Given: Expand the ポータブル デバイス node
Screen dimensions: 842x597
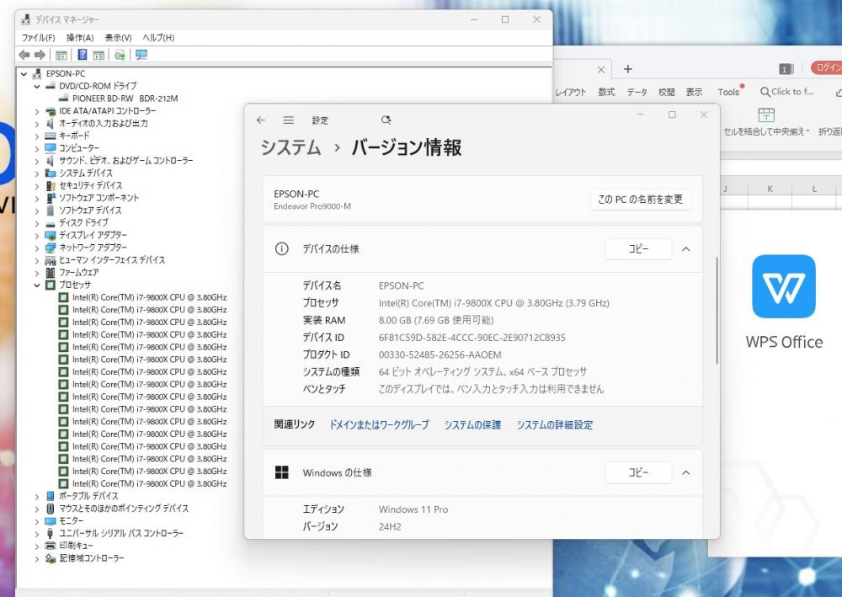Looking at the screenshot, I should tap(36, 496).
